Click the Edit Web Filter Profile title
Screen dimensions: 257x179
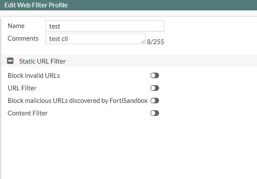[36, 5]
